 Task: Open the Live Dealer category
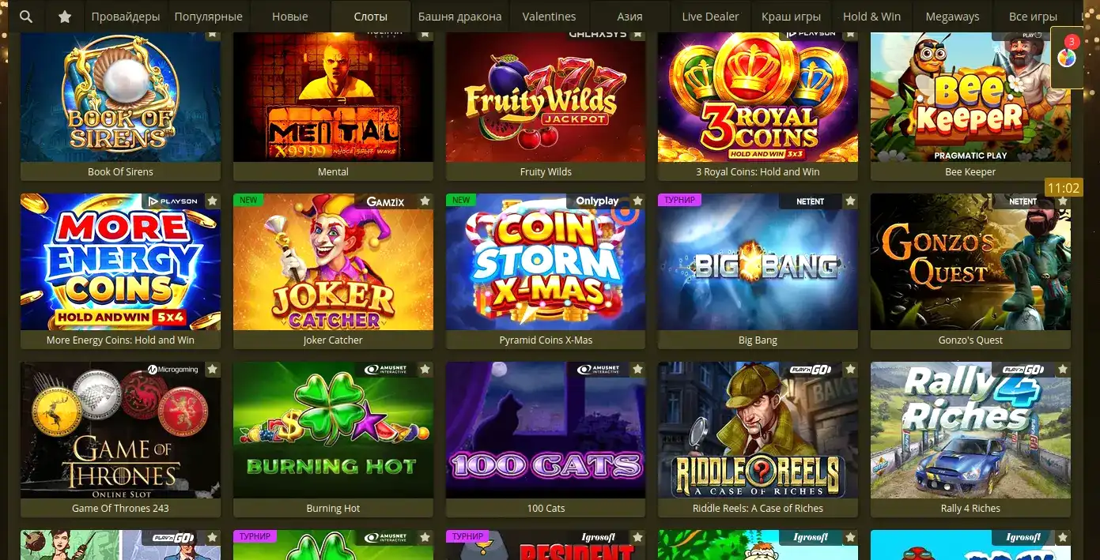point(710,17)
